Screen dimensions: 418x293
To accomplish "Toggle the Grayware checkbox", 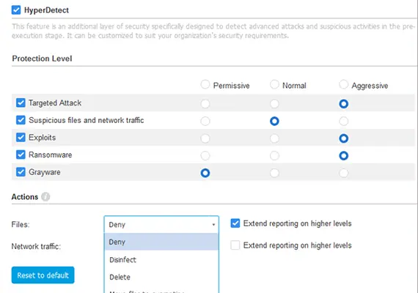I will 21,172.
